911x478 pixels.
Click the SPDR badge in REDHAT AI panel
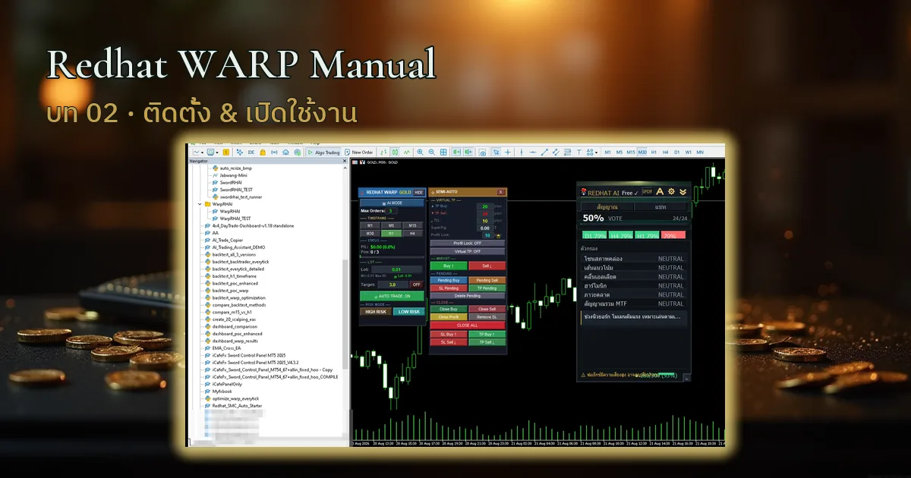[x=647, y=192]
